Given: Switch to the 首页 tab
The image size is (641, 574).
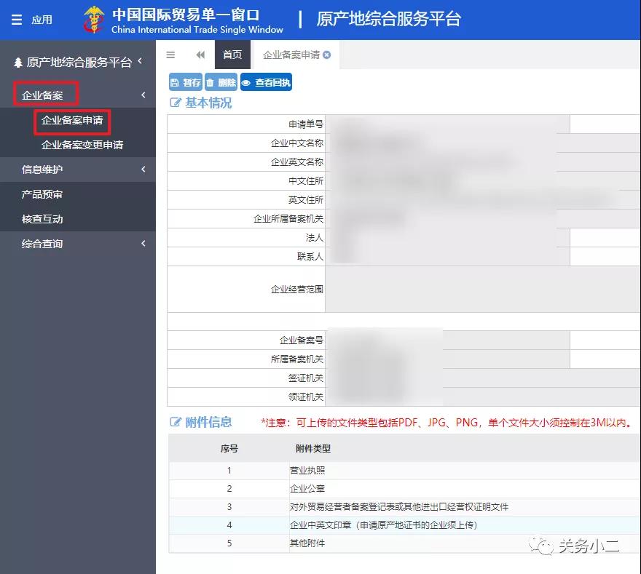Looking at the screenshot, I should pos(232,55).
